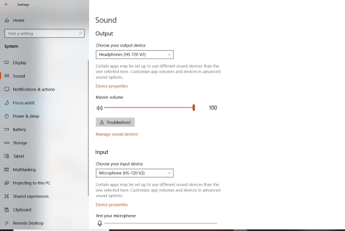Click the Multitasking icon
Screen dimensions: 345x231
(7, 170)
